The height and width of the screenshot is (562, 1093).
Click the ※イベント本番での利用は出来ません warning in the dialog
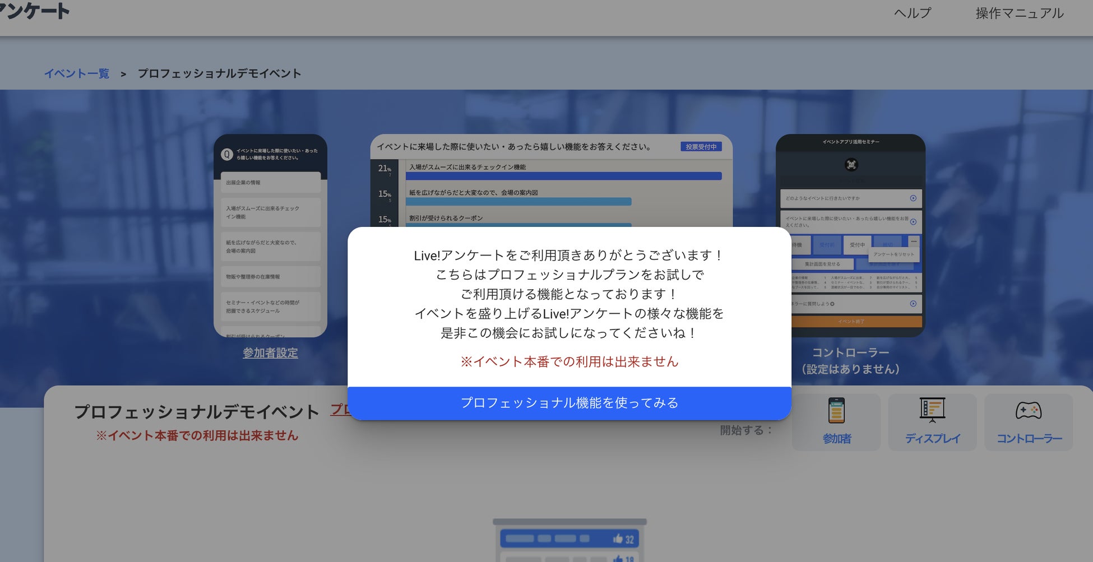(569, 362)
